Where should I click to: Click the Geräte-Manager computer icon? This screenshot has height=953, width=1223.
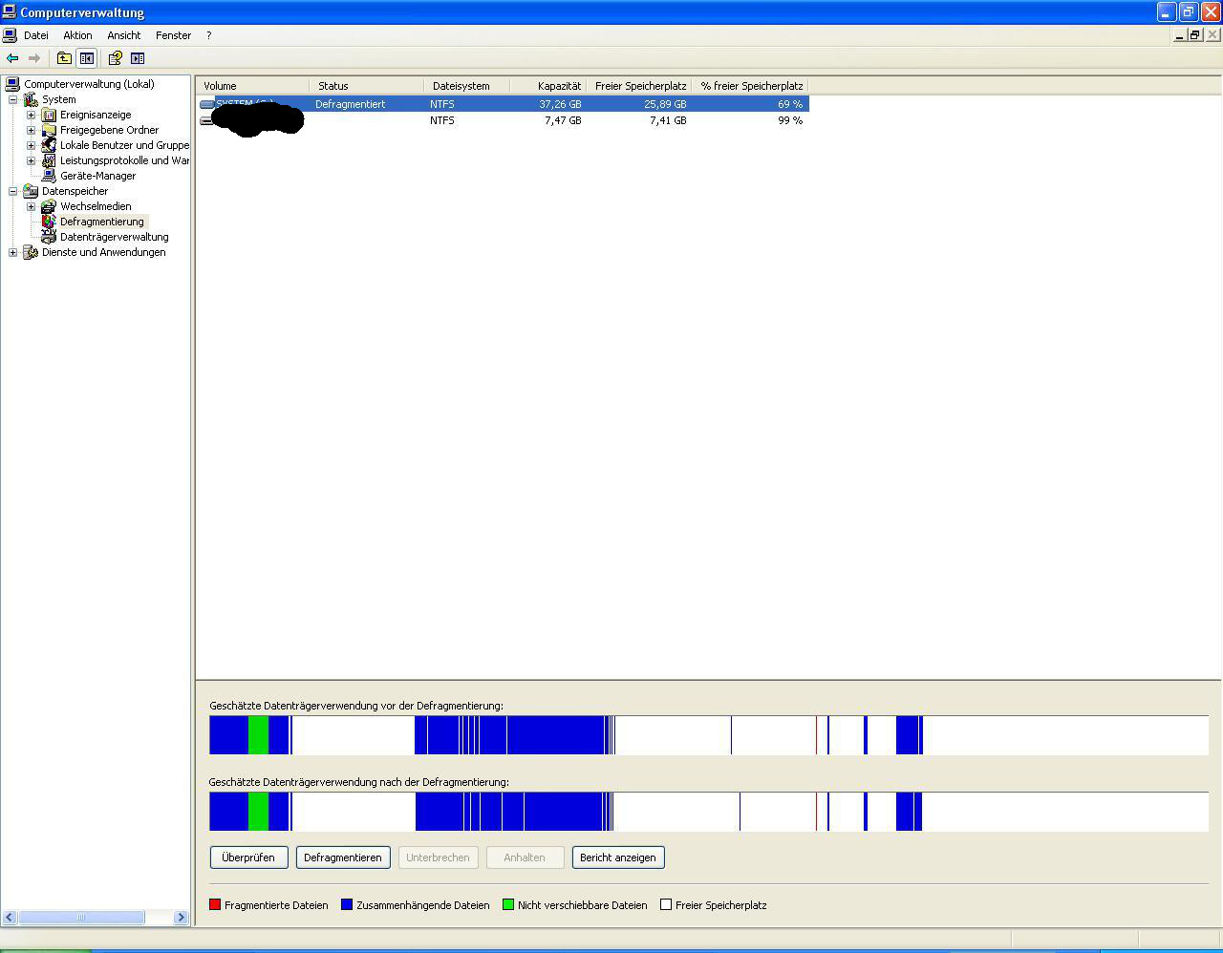tap(49, 176)
